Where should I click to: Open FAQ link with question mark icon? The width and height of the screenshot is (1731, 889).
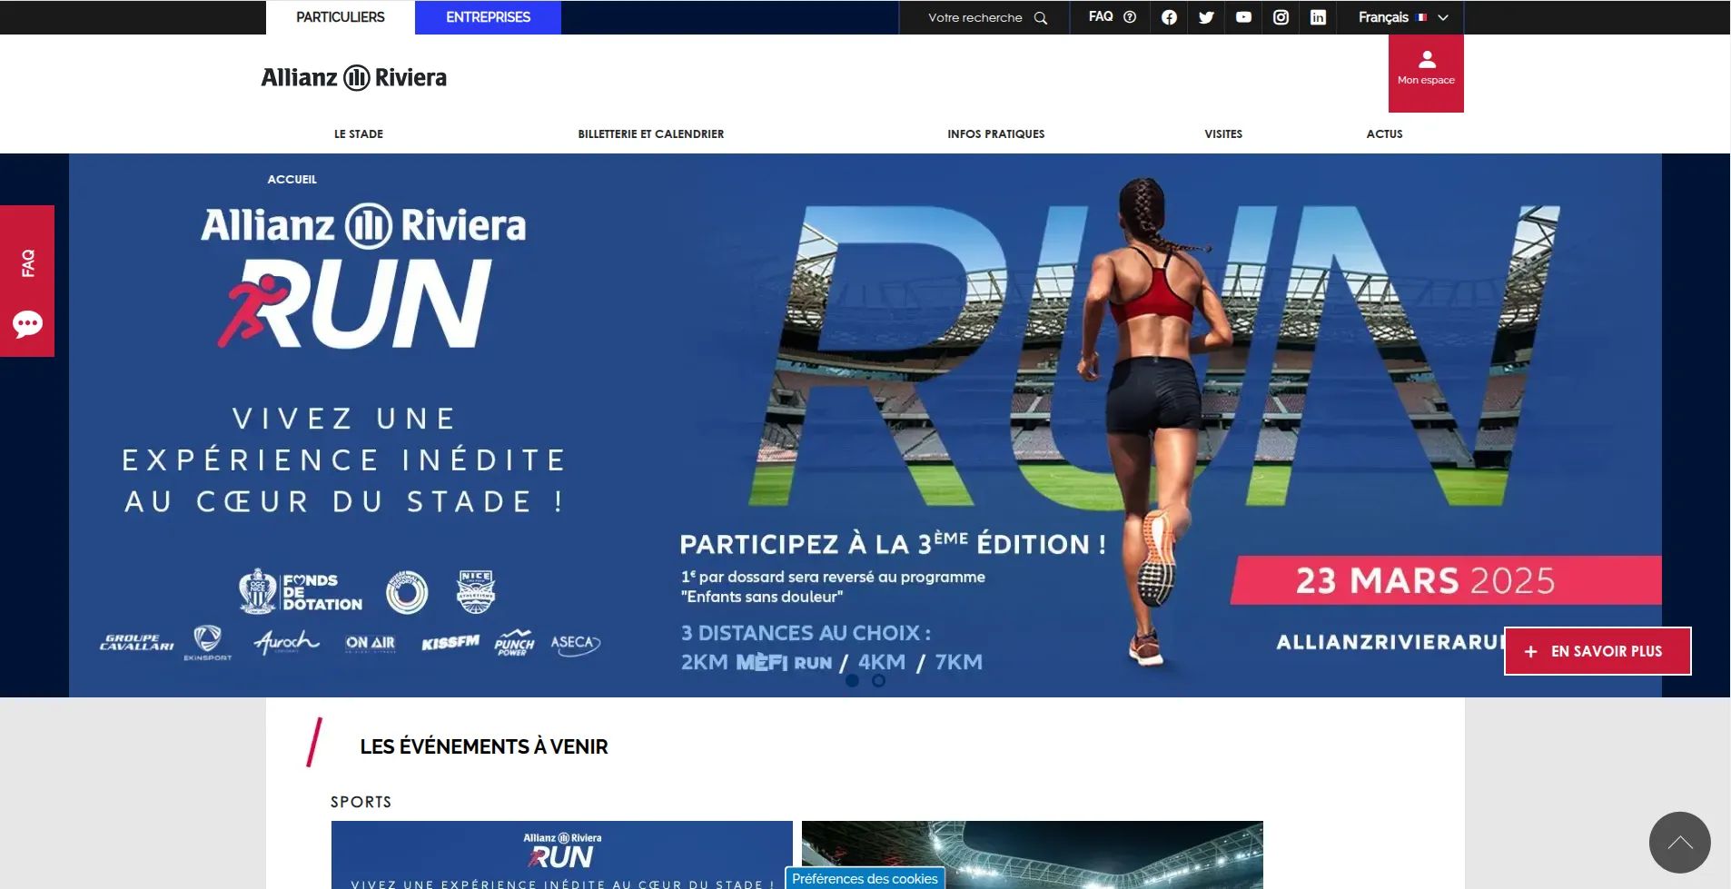pos(1112,17)
